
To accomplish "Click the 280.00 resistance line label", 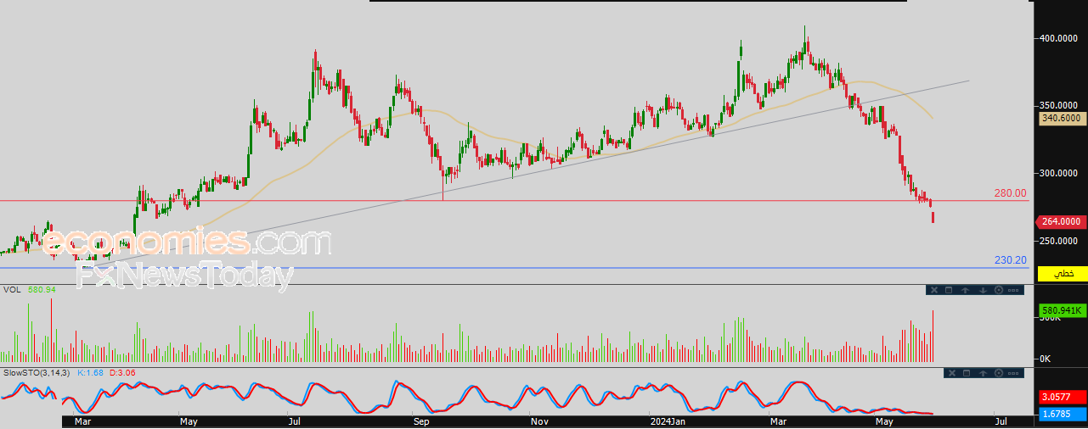I will click(1011, 193).
